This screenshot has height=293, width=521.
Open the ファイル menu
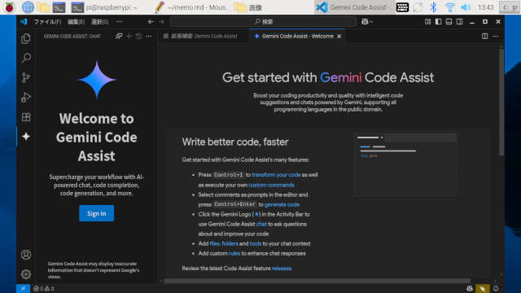[47, 22]
